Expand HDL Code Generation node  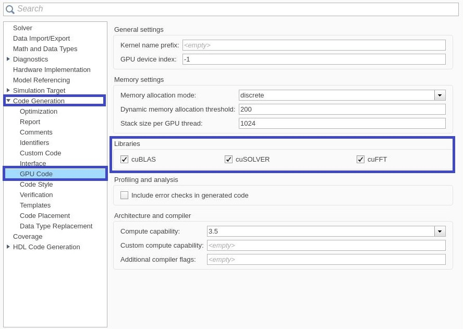coord(8,247)
